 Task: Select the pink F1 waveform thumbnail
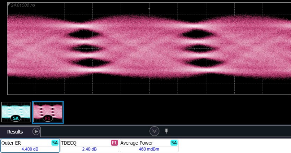click(x=48, y=112)
